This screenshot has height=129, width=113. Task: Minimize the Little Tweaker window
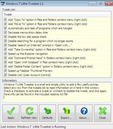click(92, 4)
